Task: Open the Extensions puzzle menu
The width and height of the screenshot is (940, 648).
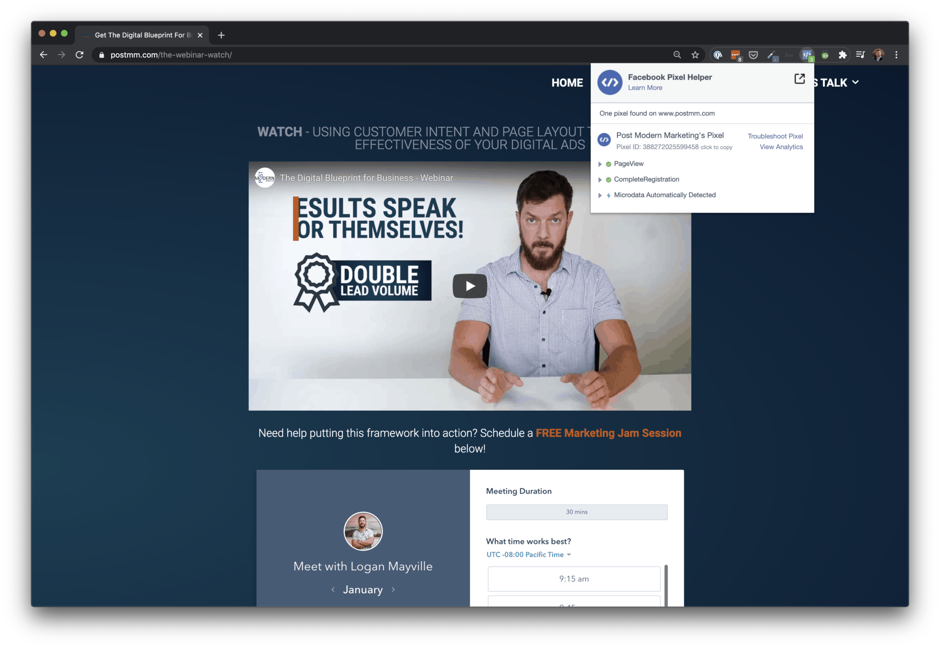Action: coord(843,55)
